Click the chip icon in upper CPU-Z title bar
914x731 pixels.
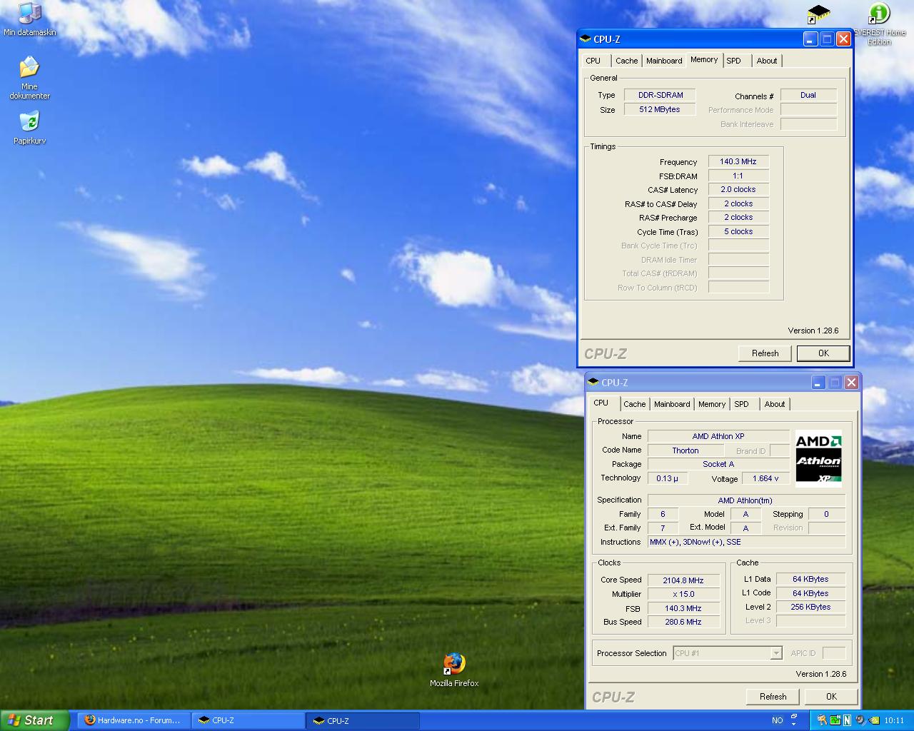coord(586,39)
